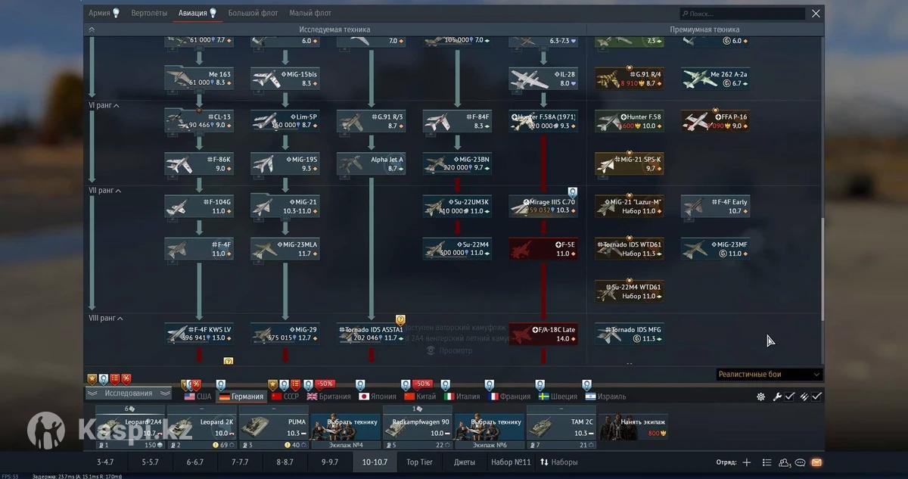Switch to the Большой флот tab
Image resolution: width=908 pixels, height=479 pixels.
(253, 13)
